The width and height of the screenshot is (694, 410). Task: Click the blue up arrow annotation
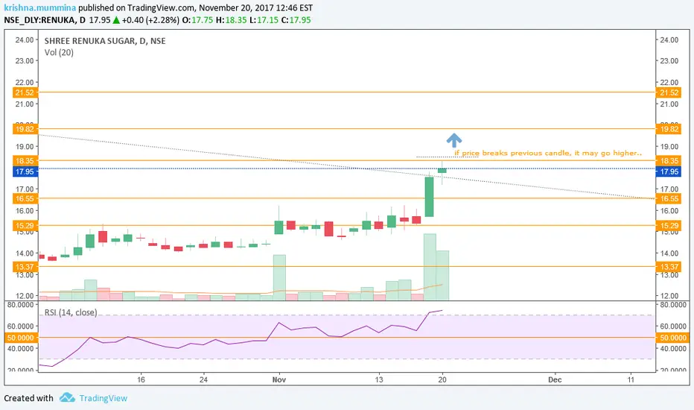click(x=453, y=140)
